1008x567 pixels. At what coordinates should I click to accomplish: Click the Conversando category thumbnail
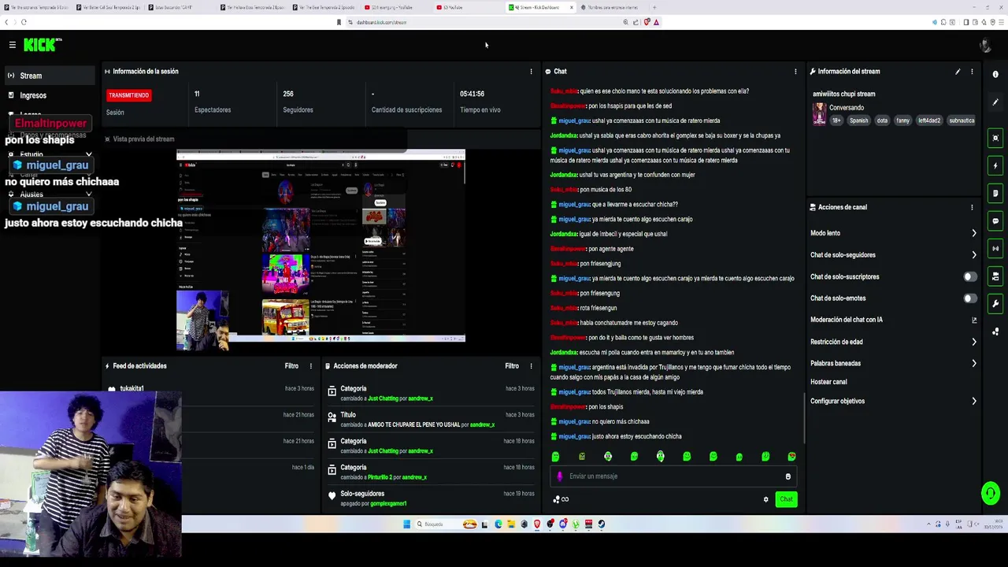(x=819, y=114)
